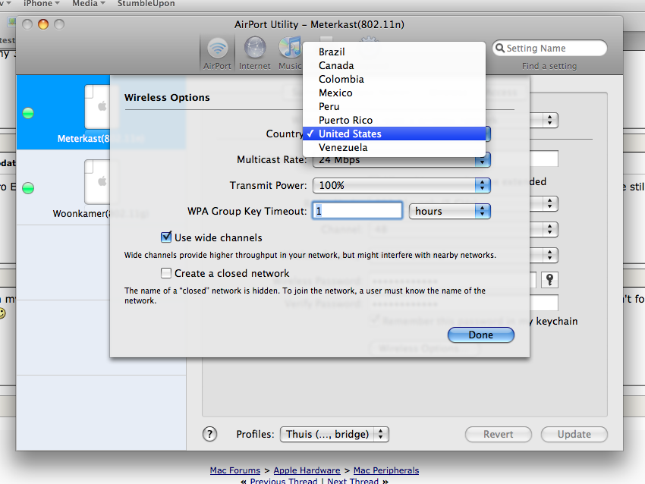Open the Internet toolbar section
The image size is (645, 484).
pos(255,53)
